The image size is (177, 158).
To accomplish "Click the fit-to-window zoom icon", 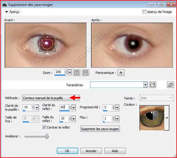I will coord(77,73).
